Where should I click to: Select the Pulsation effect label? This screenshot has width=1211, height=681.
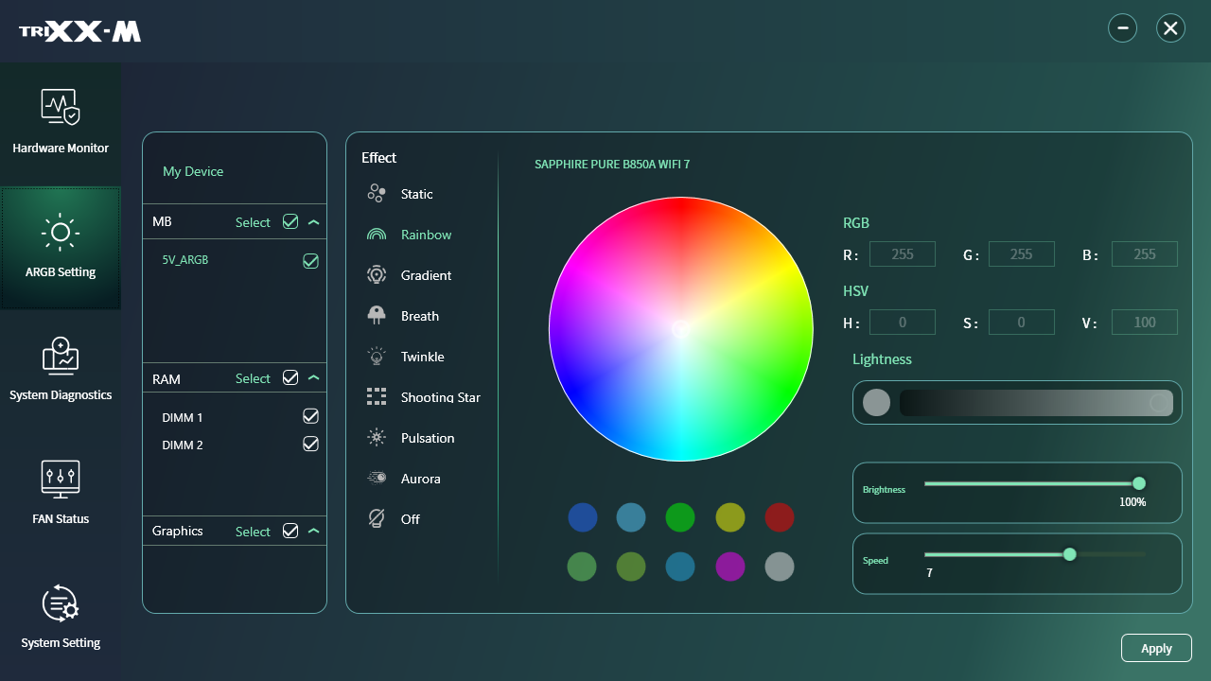pyautogui.click(x=428, y=438)
